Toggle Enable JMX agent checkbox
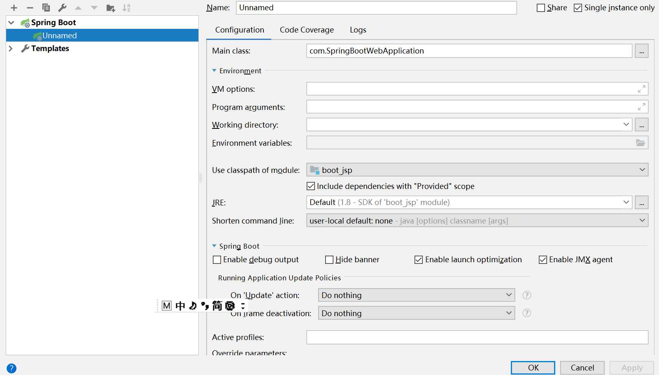Image resolution: width=659 pixels, height=375 pixels. pyautogui.click(x=543, y=260)
